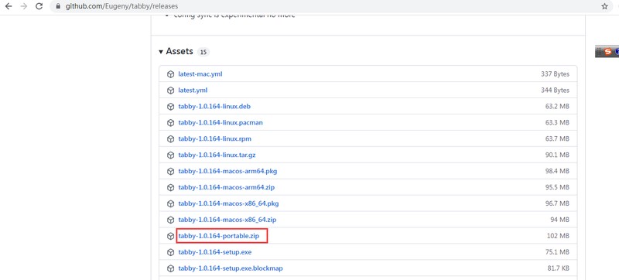
Task: Click the package icon beside tabby-1.0.164-linux.rpm
Action: (x=170, y=138)
